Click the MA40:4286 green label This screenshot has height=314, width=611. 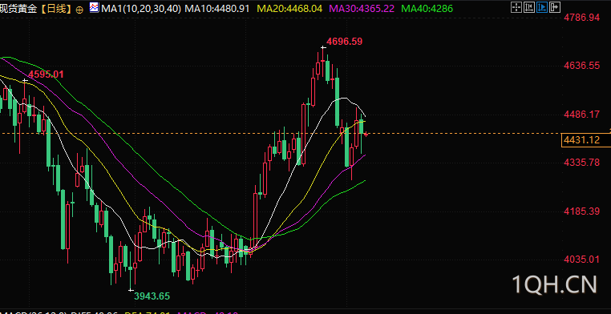pyautogui.click(x=427, y=8)
